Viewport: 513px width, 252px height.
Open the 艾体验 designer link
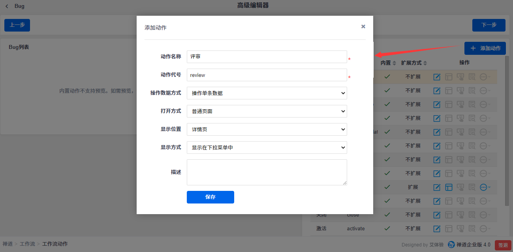[x=437, y=245]
